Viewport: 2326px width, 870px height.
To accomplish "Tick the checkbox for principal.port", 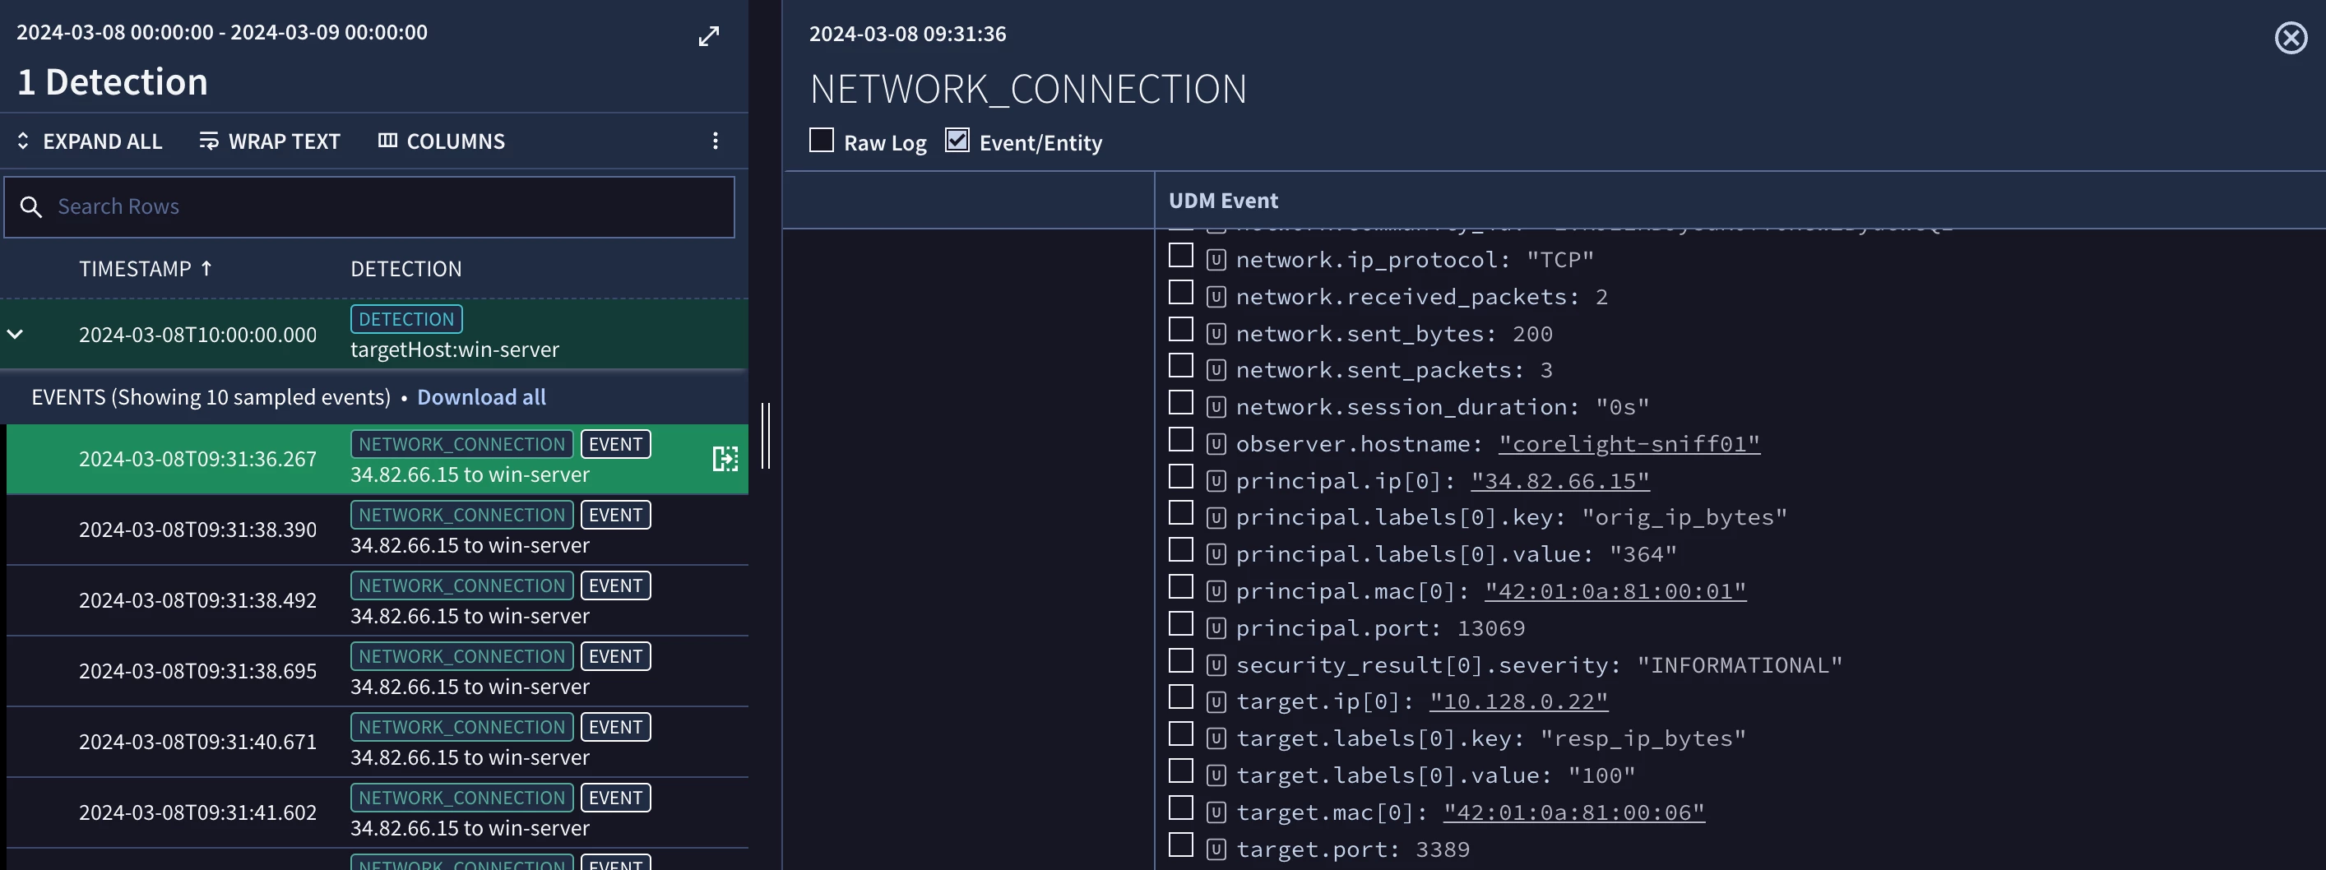I will pos(1180,623).
